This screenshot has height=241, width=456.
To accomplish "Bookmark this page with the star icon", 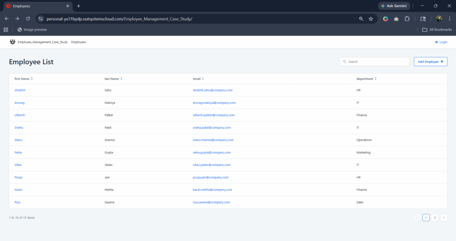I will click(371, 19).
